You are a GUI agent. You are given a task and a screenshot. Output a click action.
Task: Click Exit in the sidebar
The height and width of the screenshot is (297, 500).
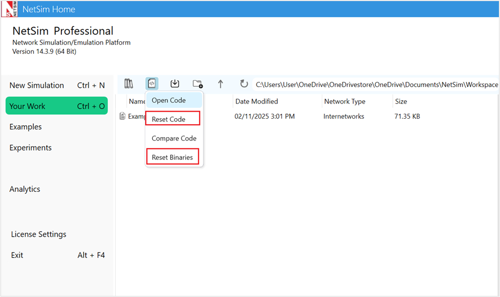[x=57, y=255]
